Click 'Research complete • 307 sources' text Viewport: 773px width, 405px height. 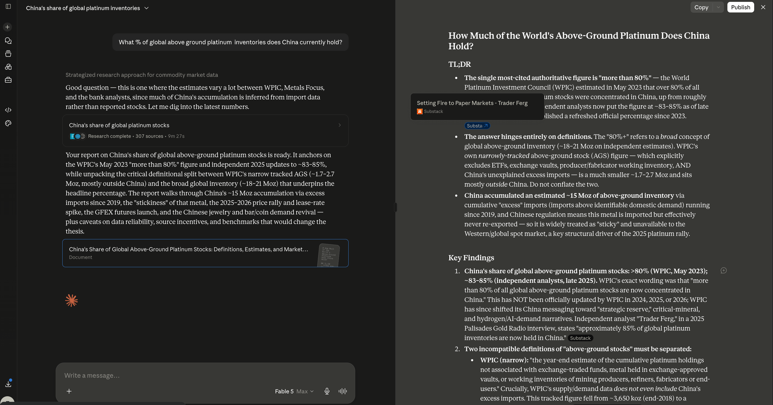point(125,136)
